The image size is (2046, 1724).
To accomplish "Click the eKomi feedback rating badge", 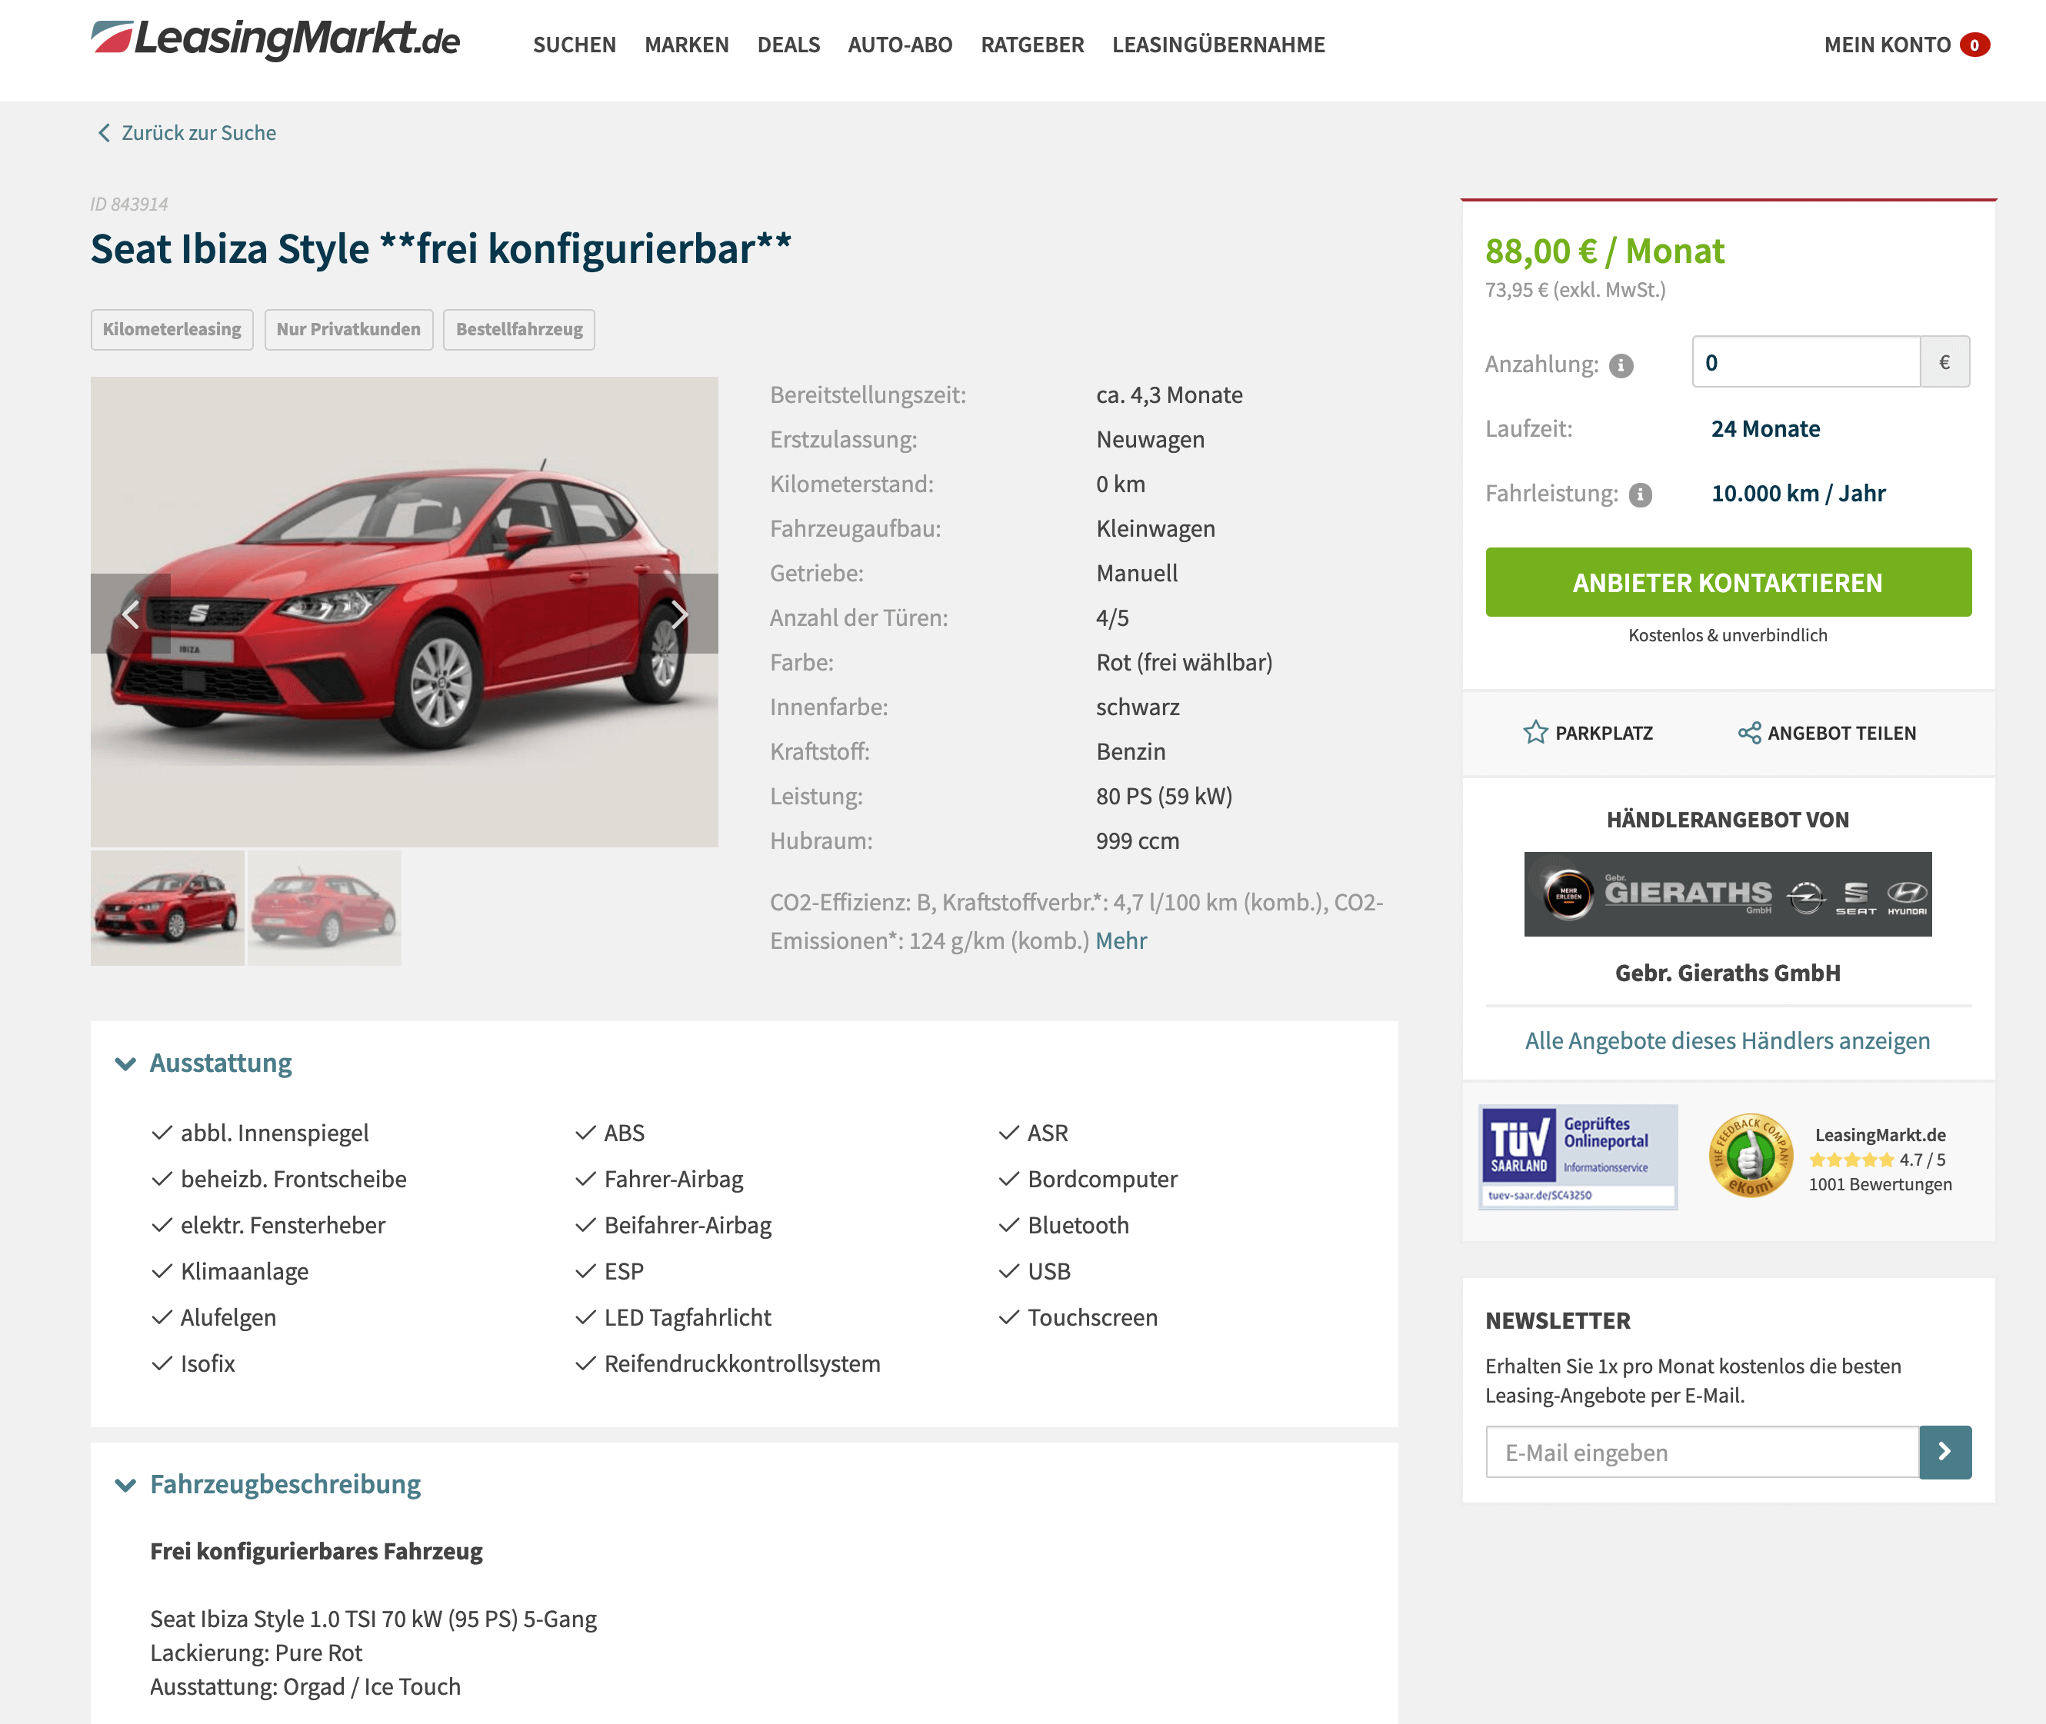I will (x=1750, y=1157).
